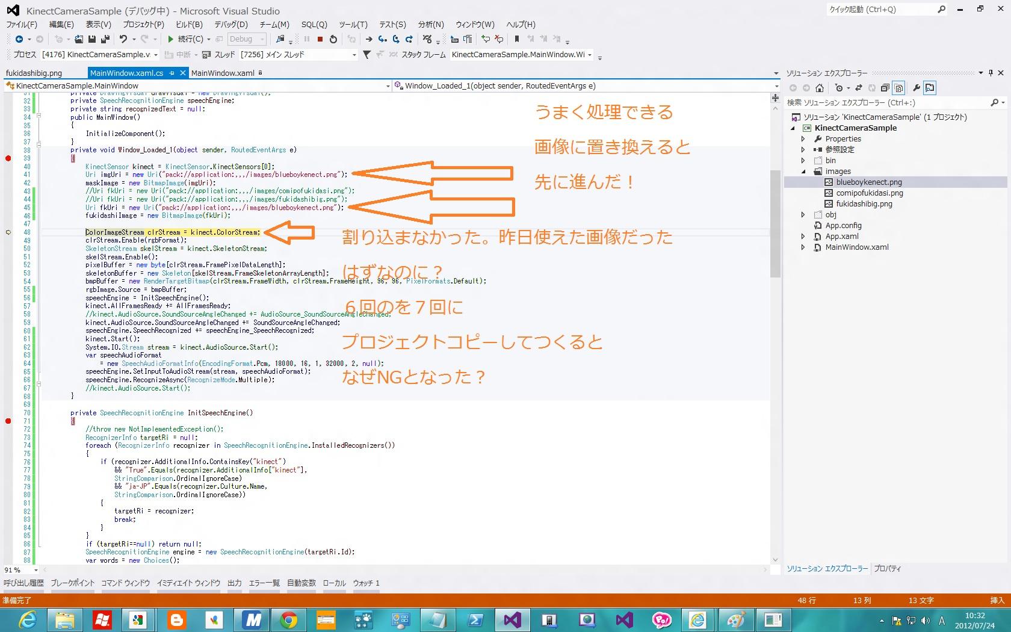The width and height of the screenshot is (1011, 632).
Task: Switch to the MainWindow.xaml tab
Action: pyautogui.click(x=223, y=73)
